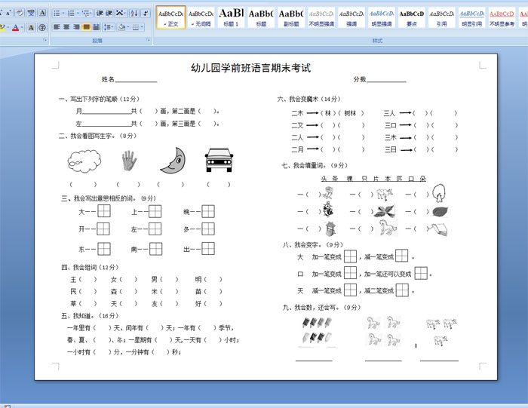Viewport: 528px width, 408px height.
Task: Apply the 强调 style
Action: coord(351,17)
